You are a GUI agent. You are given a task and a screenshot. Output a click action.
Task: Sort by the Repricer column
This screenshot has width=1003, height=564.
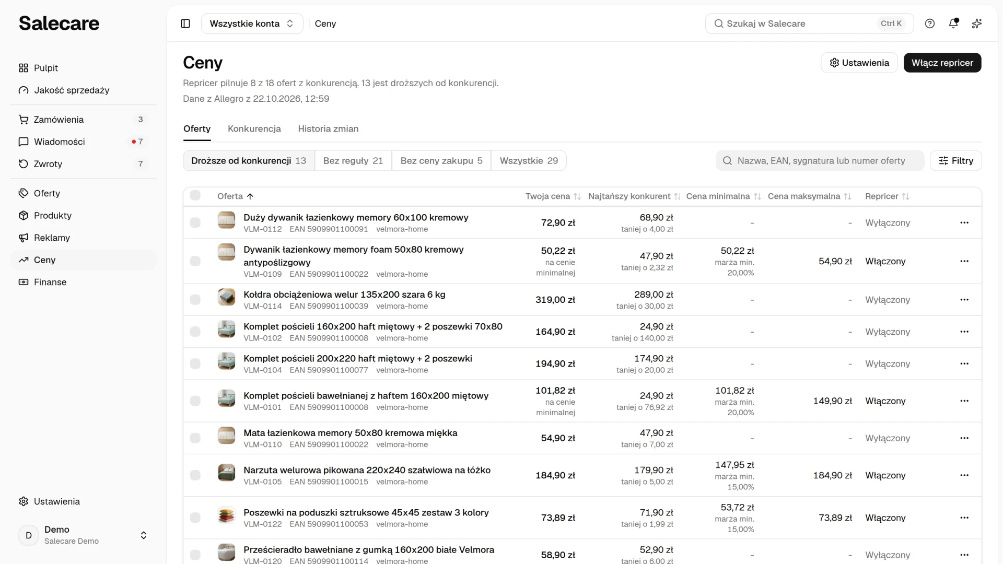[888, 196]
